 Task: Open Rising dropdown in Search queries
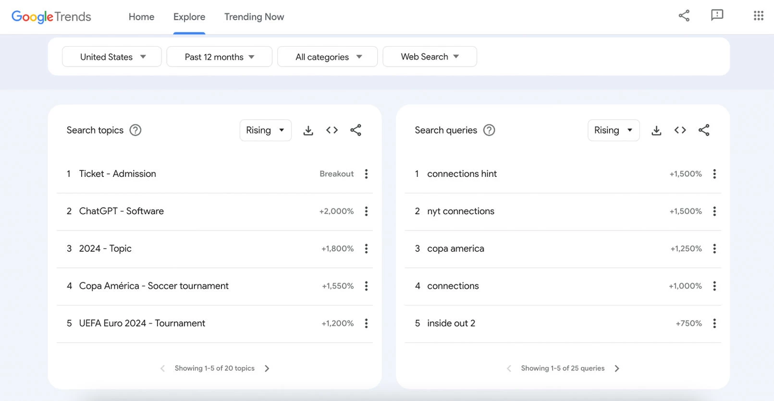[x=614, y=130]
